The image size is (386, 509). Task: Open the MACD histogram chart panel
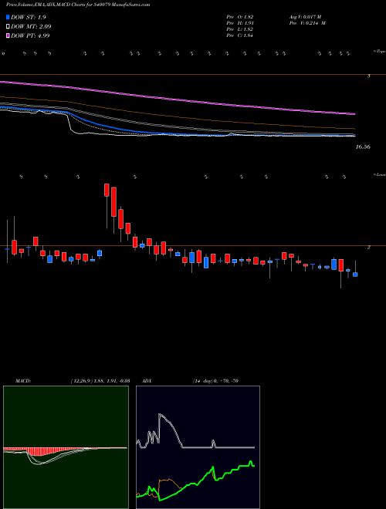point(66,447)
